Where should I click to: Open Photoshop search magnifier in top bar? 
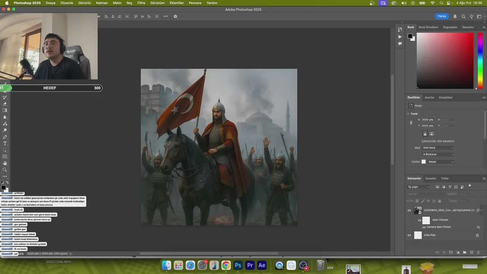[x=463, y=16]
